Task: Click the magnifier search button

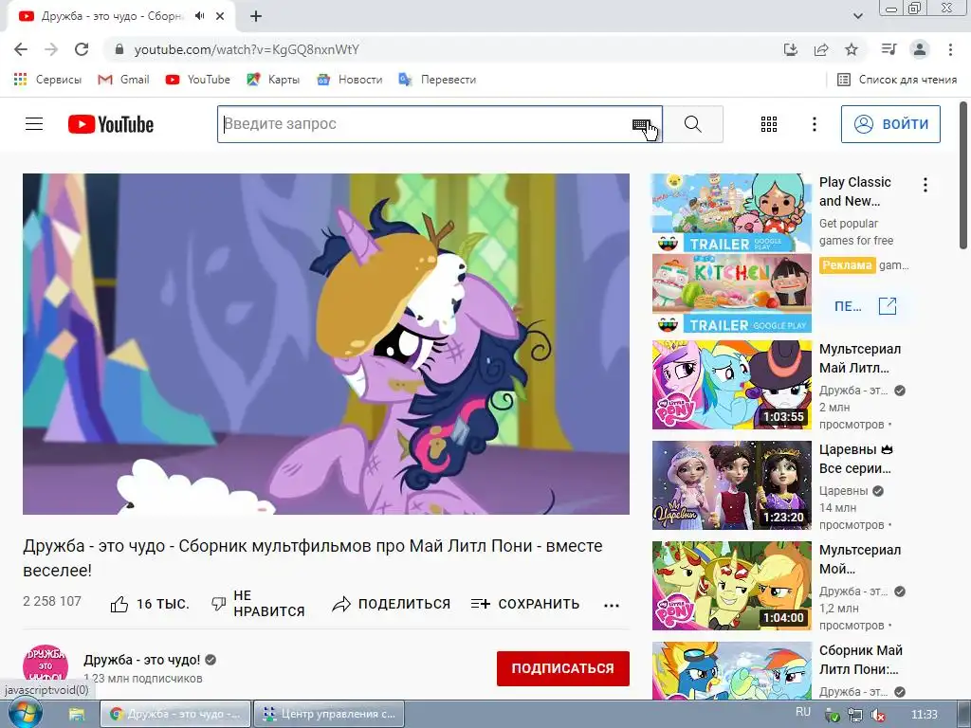Action: (x=693, y=124)
